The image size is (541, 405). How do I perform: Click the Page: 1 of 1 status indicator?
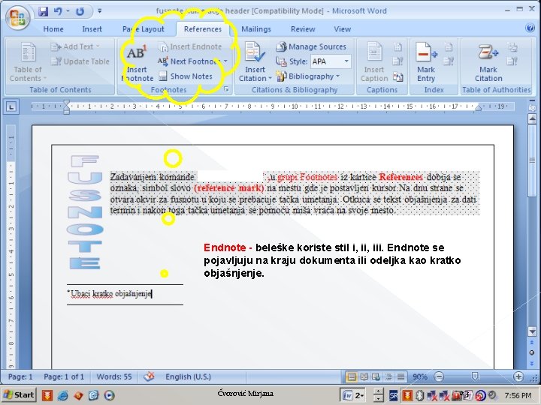64,376
